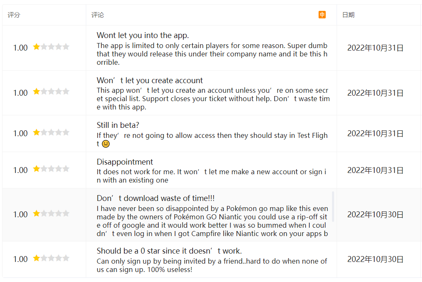
Task: Click the 'Still in beta?' review title
Action: [118, 125]
